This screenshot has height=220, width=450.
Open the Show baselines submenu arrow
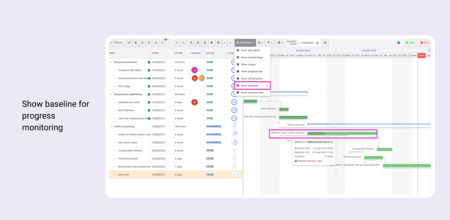(x=267, y=86)
